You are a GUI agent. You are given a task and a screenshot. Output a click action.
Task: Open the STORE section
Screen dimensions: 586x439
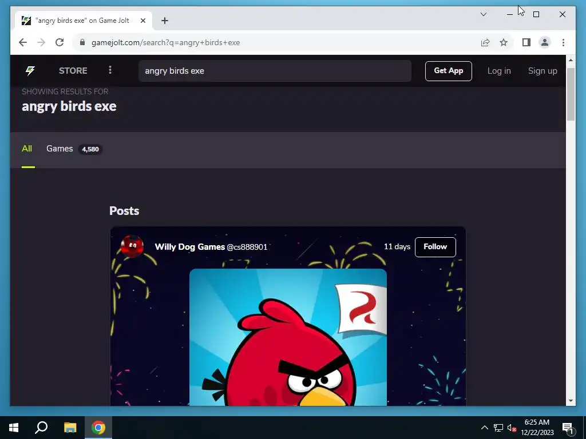tap(73, 70)
